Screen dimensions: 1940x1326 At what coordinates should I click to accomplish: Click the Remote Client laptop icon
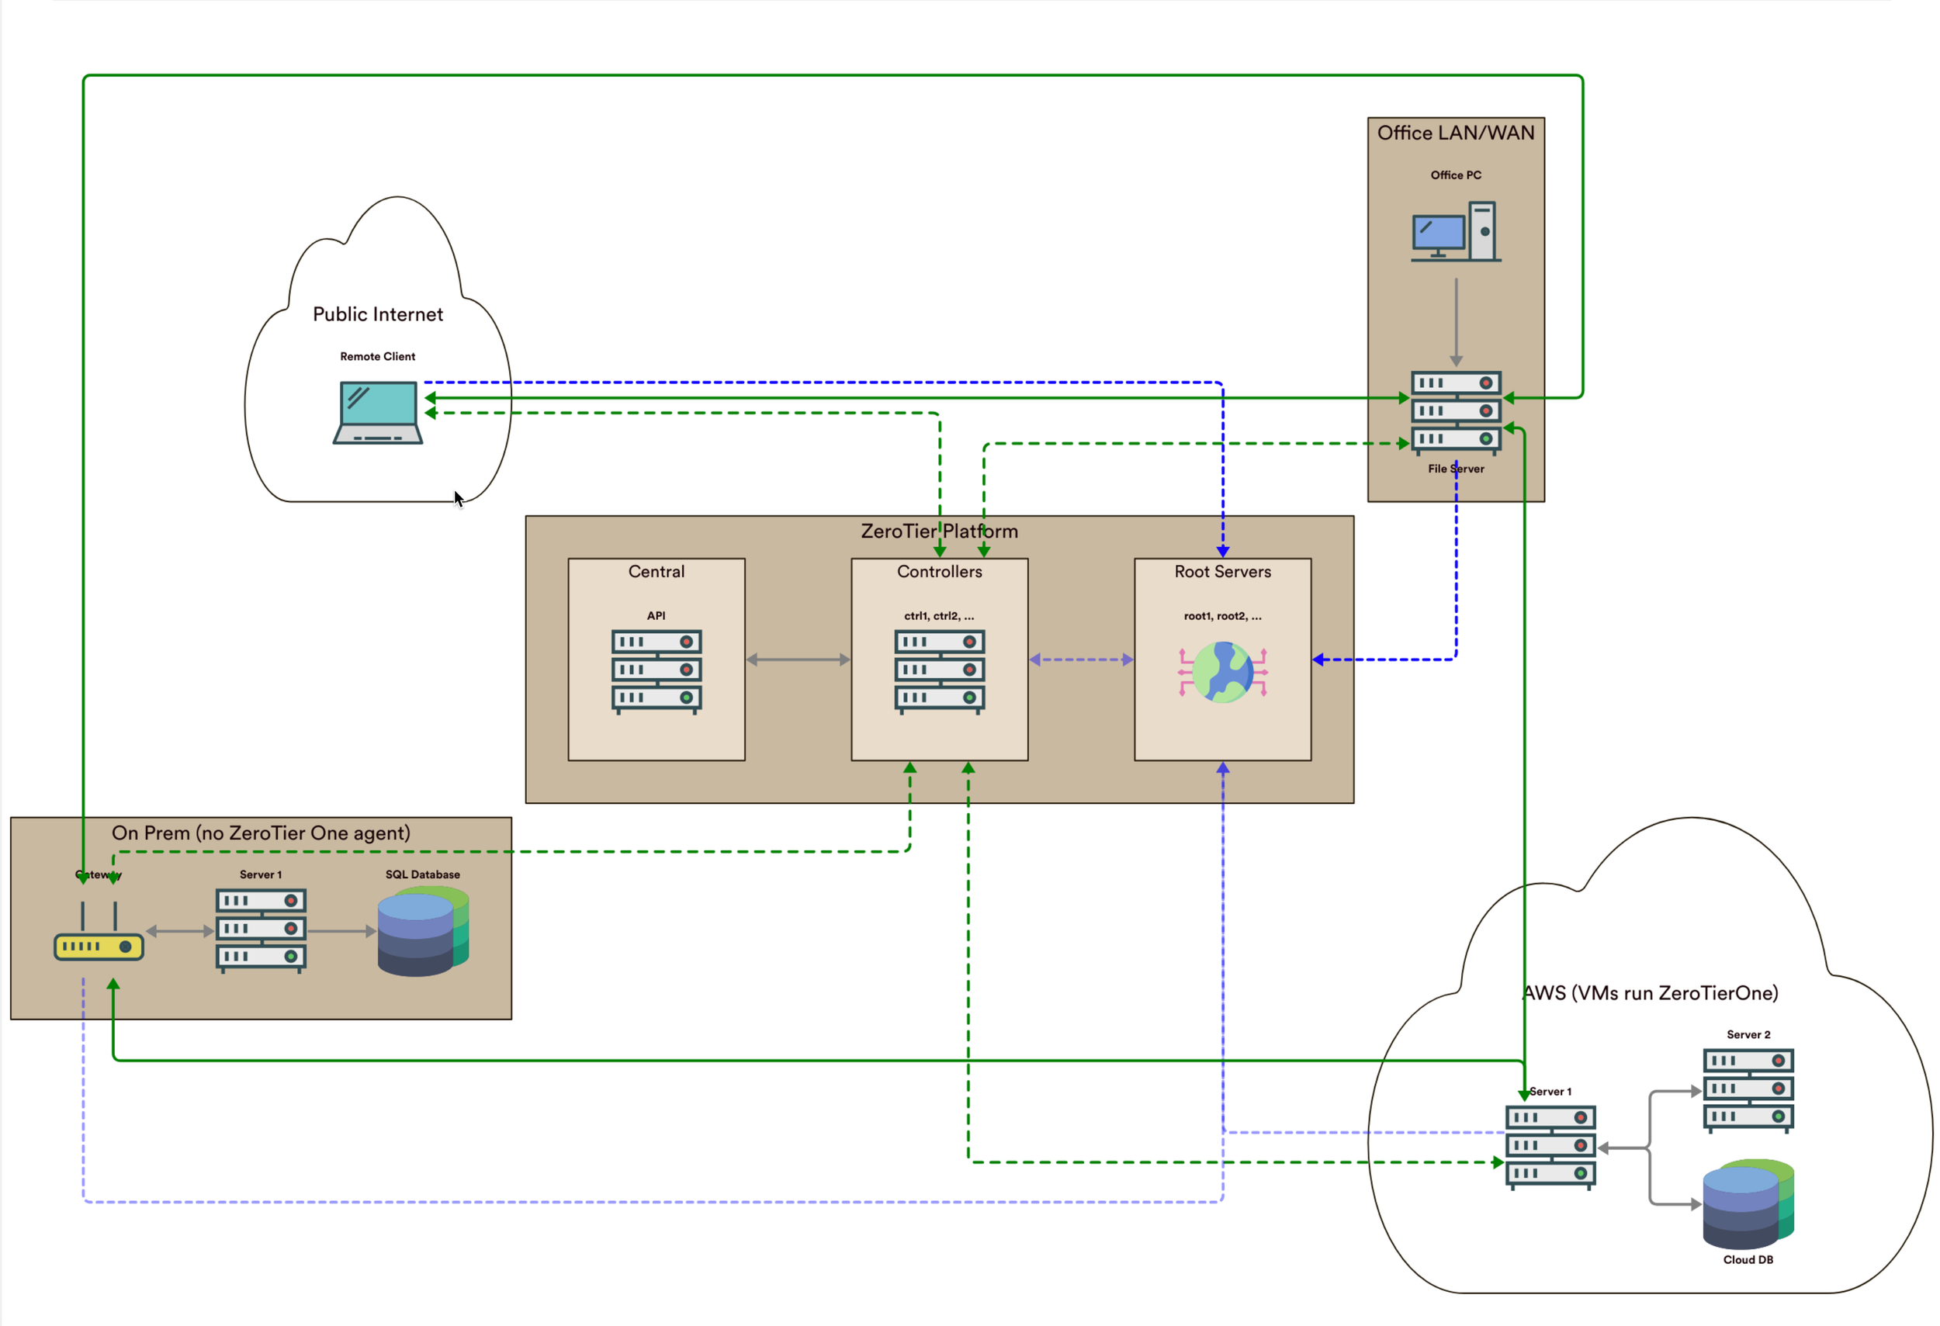(x=377, y=412)
